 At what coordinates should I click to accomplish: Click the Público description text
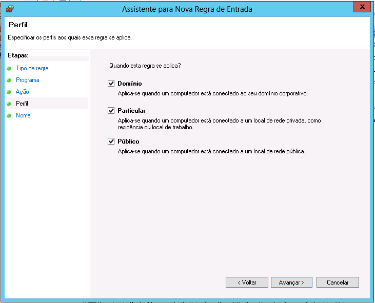point(211,151)
